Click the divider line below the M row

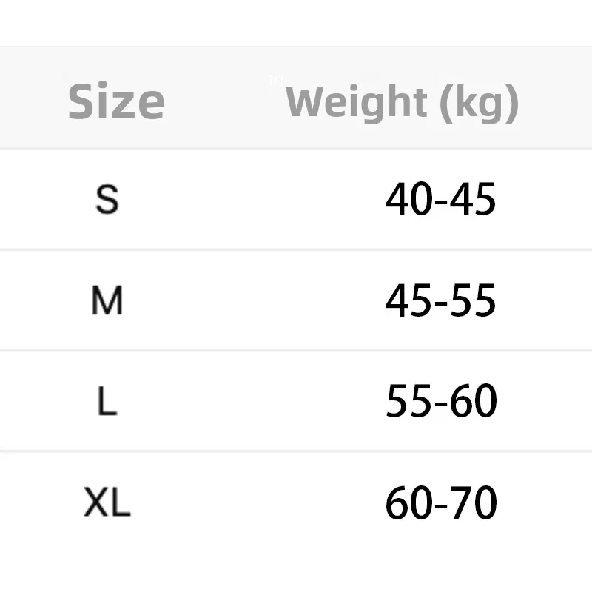coord(296,350)
